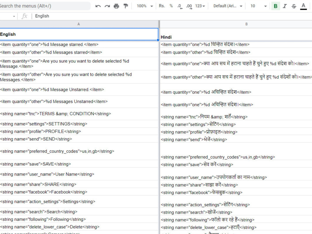Select Hindi cell name="save"
Viewport: 312px width, 234px height.
tap(236, 164)
